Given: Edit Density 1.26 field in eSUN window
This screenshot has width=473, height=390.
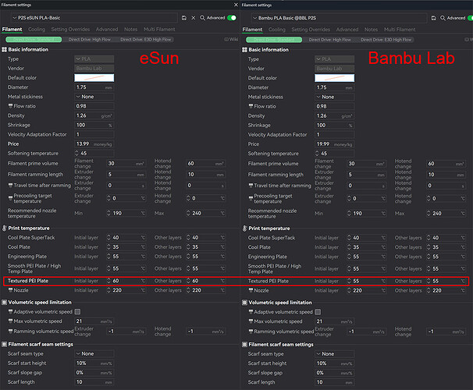Looking at the screenshot, I should 94,115.
